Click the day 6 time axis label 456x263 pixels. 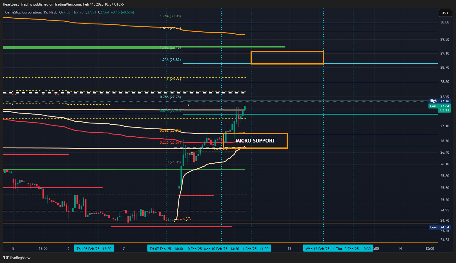point(68,249)
